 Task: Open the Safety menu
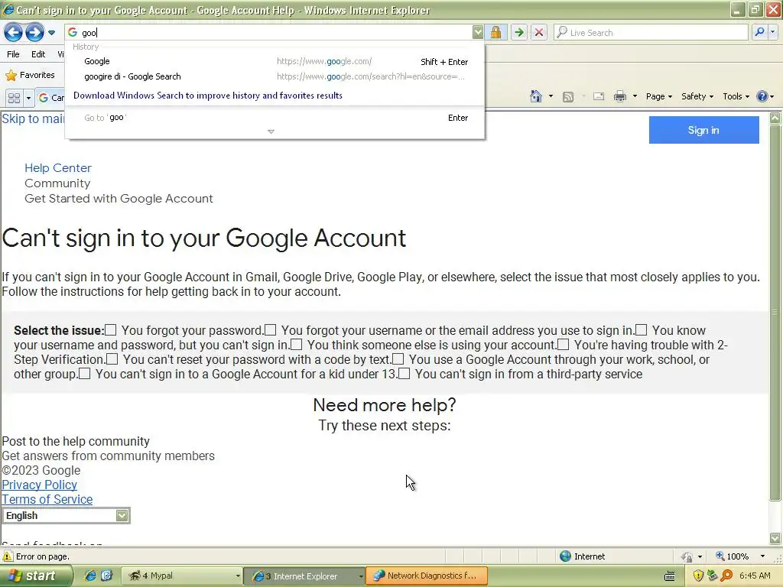697,96
